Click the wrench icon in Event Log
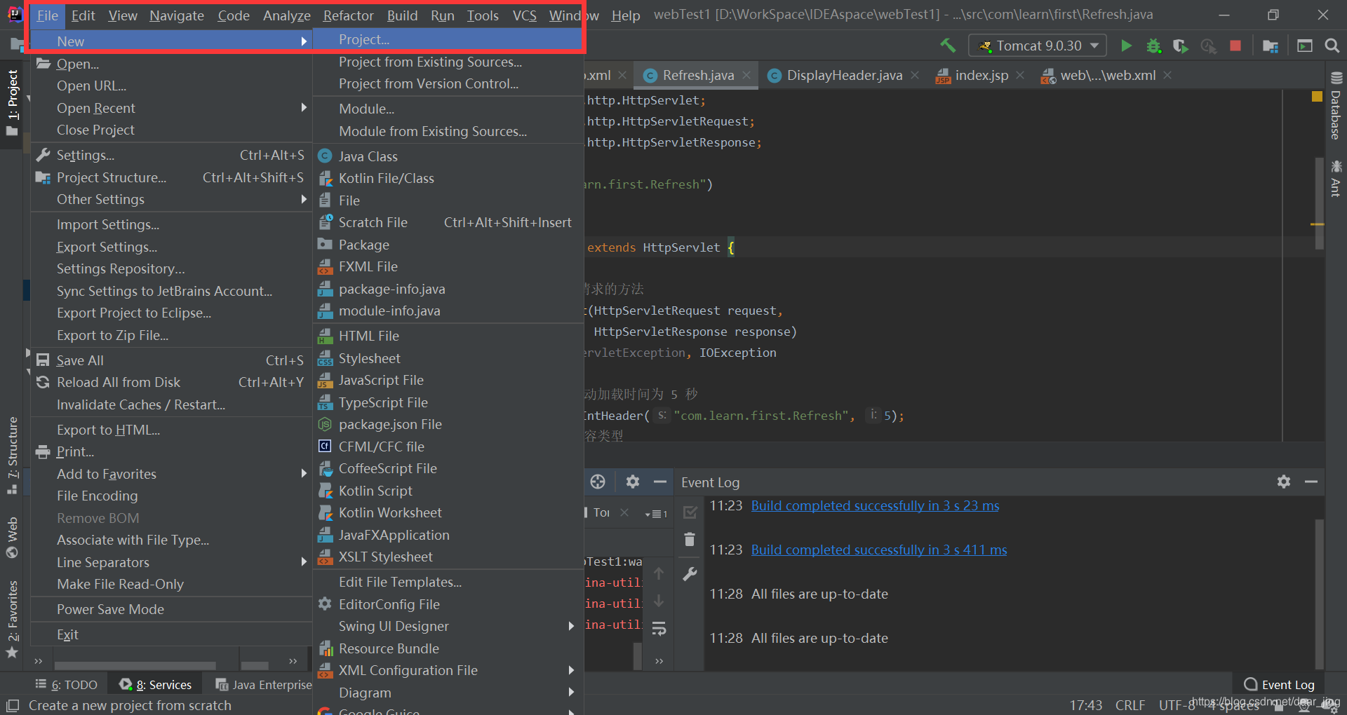This screenshot has width=1347, height=715. pos(690,574)
